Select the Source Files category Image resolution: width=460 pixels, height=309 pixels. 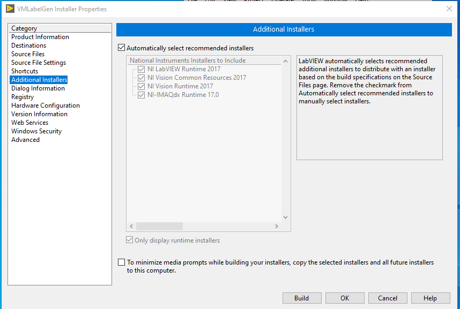(28, 54)
